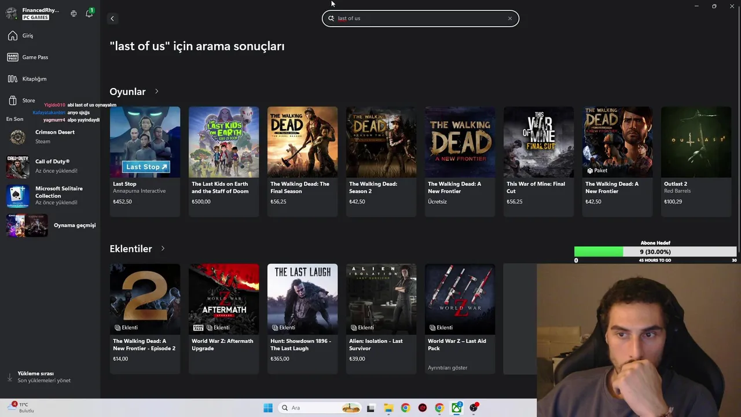Open the free Walking Dead: A New Frontier cover
This screenshot has width=741, height=417.
point(460,142)
